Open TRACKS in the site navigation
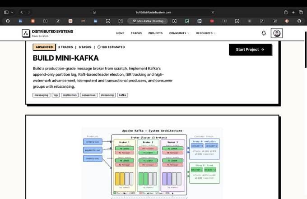This screenshot has width=307, height=199. tap(136, 33)
